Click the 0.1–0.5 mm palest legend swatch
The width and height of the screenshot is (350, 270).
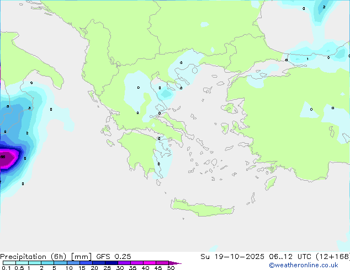tap(9, 263)
